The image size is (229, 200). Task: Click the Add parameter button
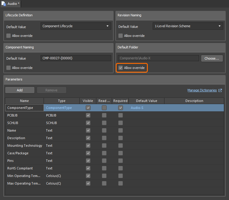tap(20, 90)
